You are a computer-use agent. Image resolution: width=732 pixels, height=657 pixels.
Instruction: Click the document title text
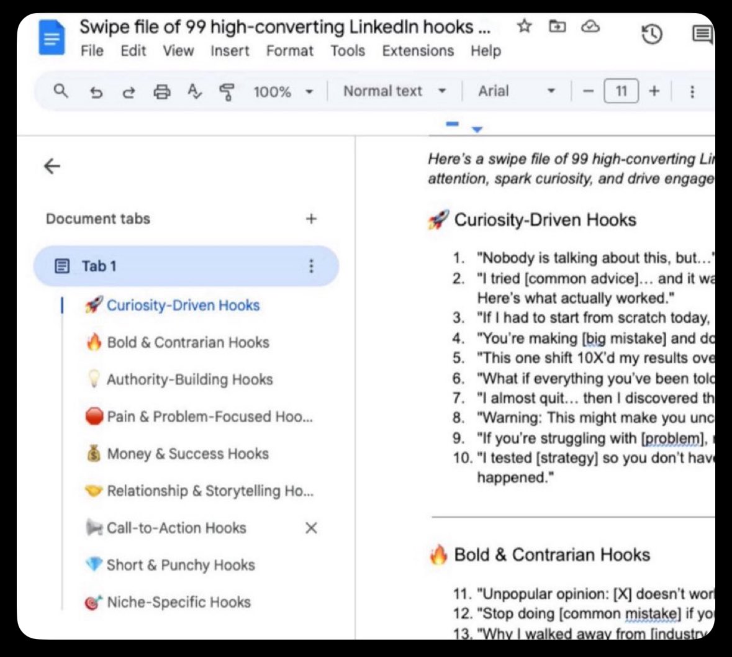point(285,27)
